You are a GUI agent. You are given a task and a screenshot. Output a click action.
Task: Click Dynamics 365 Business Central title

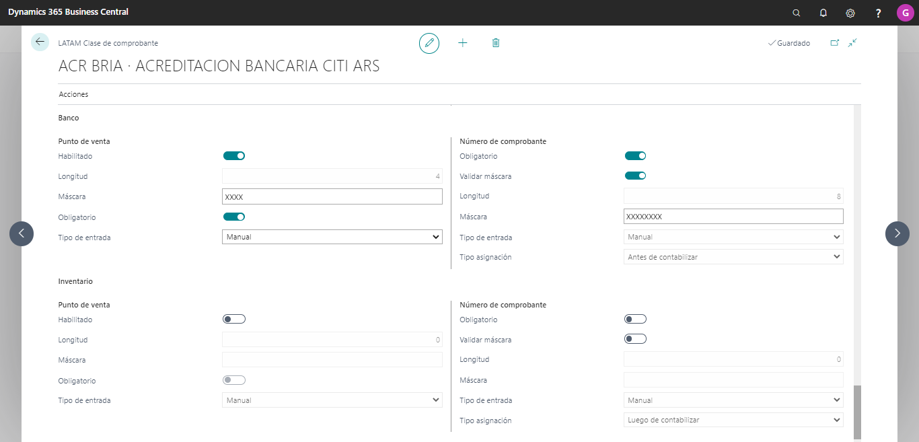68,12
